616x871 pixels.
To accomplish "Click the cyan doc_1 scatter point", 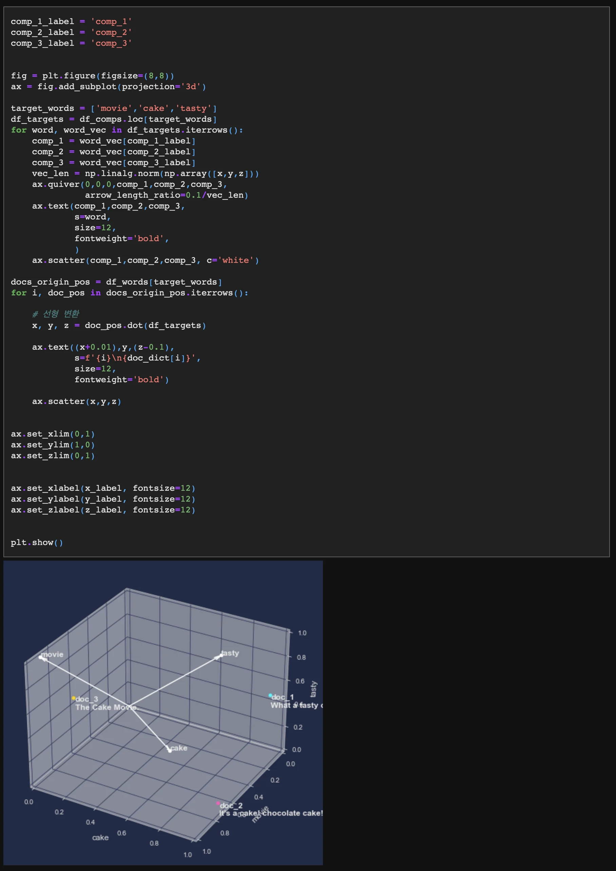I will 270,695.
